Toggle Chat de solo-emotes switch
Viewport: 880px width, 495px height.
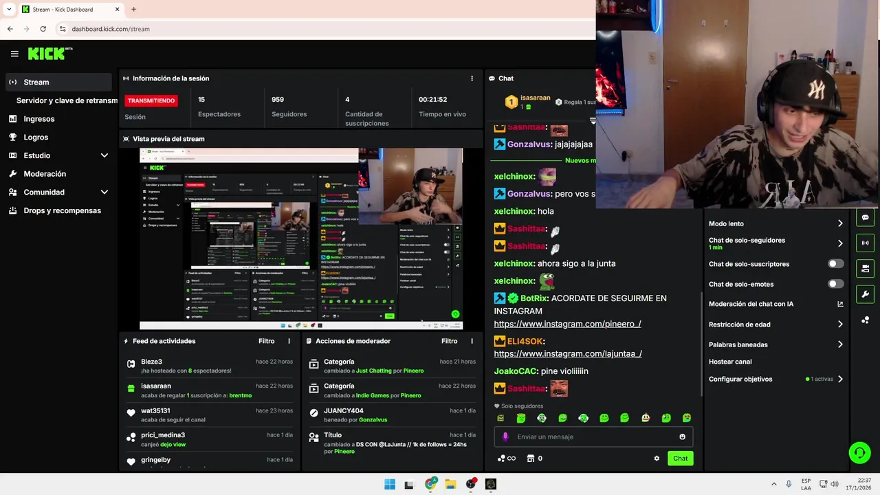pos(835,284)
